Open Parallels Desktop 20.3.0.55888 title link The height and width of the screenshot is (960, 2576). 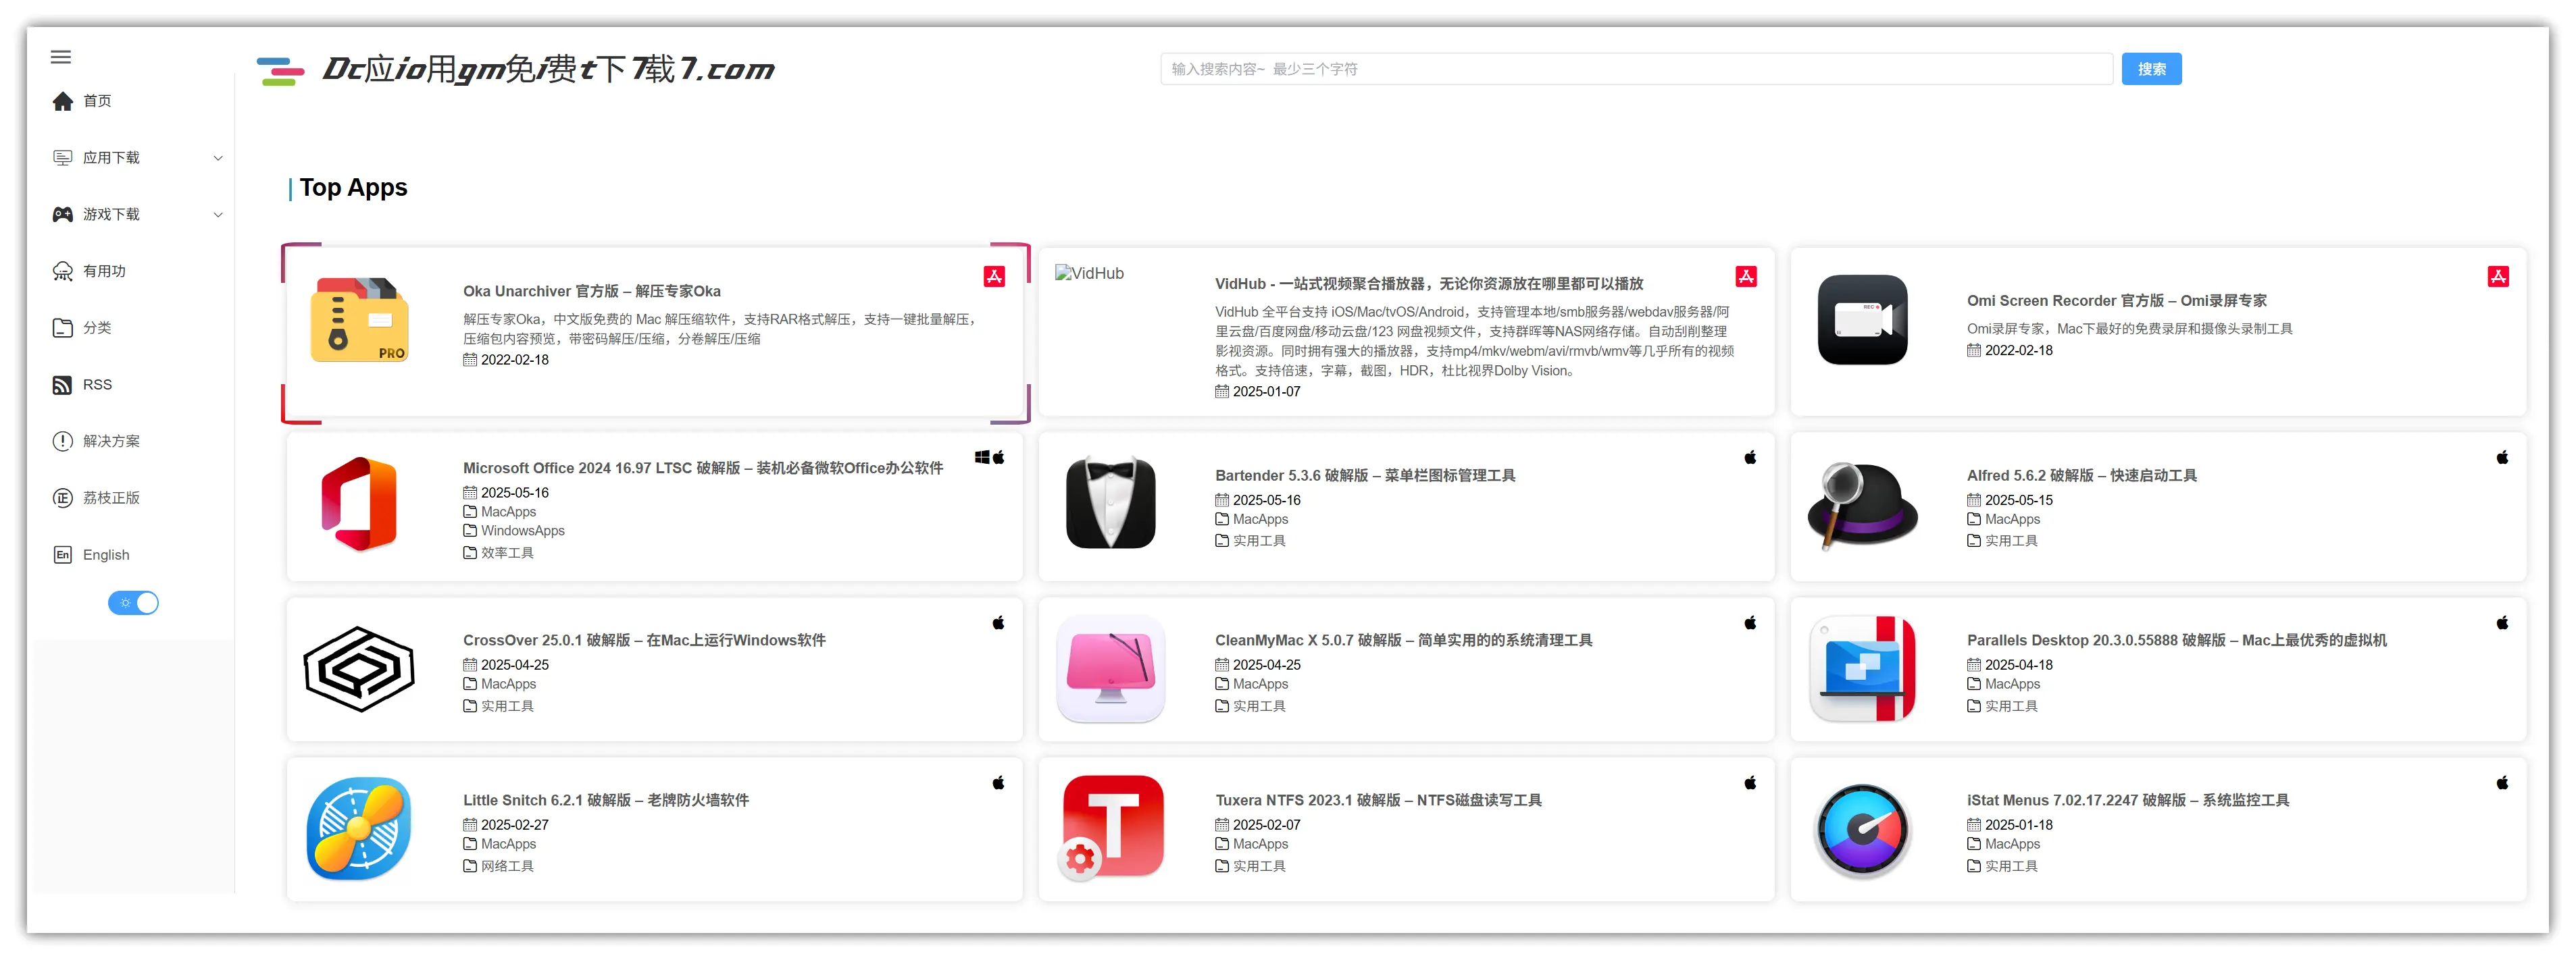click(x=2176, y=640)
